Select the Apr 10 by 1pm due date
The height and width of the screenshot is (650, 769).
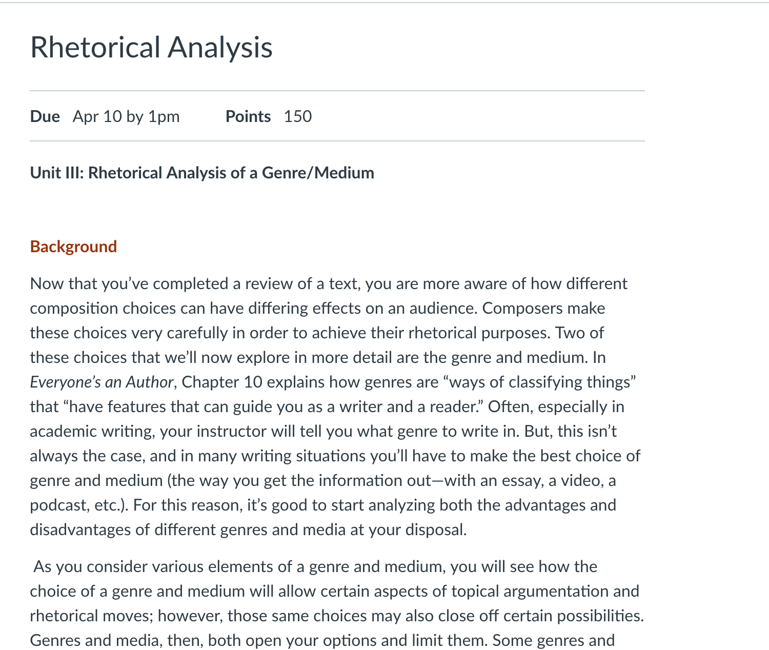tap(126, 116)
